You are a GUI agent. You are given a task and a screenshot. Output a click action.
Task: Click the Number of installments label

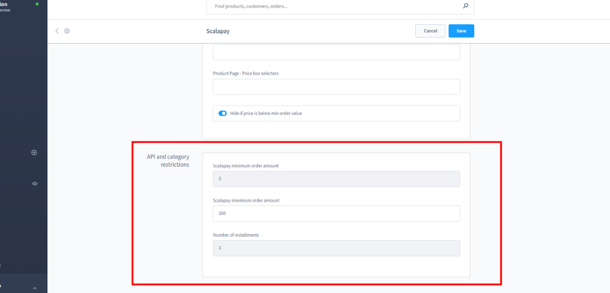pyautogui.click(x=236, y=235)
